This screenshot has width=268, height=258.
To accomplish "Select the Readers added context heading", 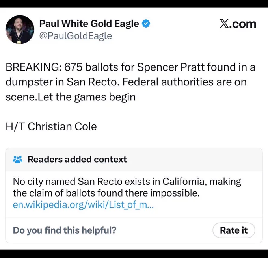I will tap(77, 159).
